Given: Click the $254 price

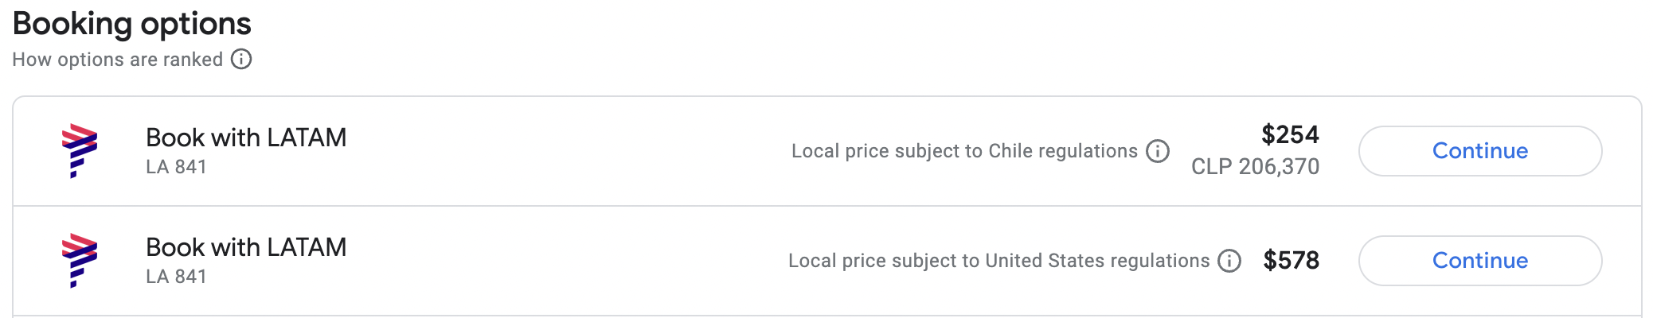Looking at the screenshot, I should [x=1290, y=134].
